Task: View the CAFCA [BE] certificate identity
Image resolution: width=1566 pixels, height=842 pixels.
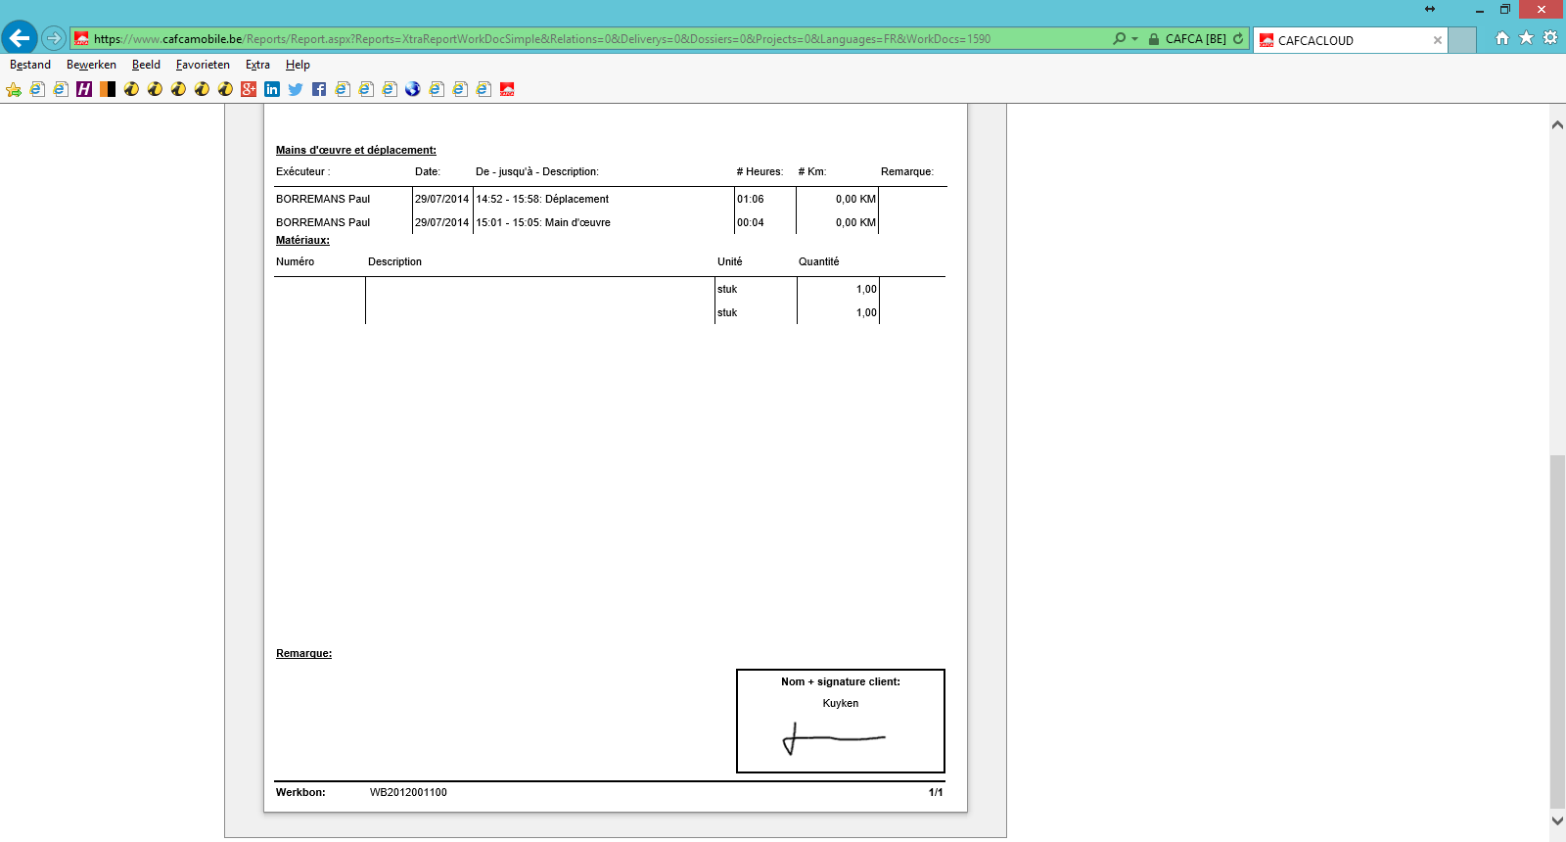Action: pos(1195,39)
